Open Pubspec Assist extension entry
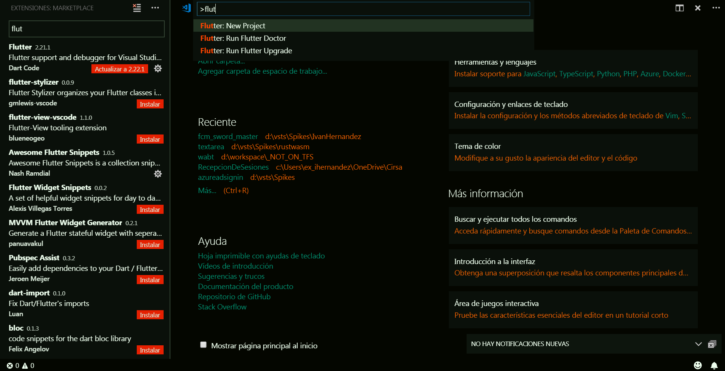The height and width of the screenshot is (371, 725). [85, 269]
